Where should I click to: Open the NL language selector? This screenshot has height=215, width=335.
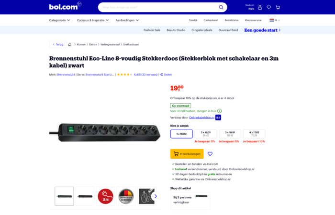tap(275, 20)
